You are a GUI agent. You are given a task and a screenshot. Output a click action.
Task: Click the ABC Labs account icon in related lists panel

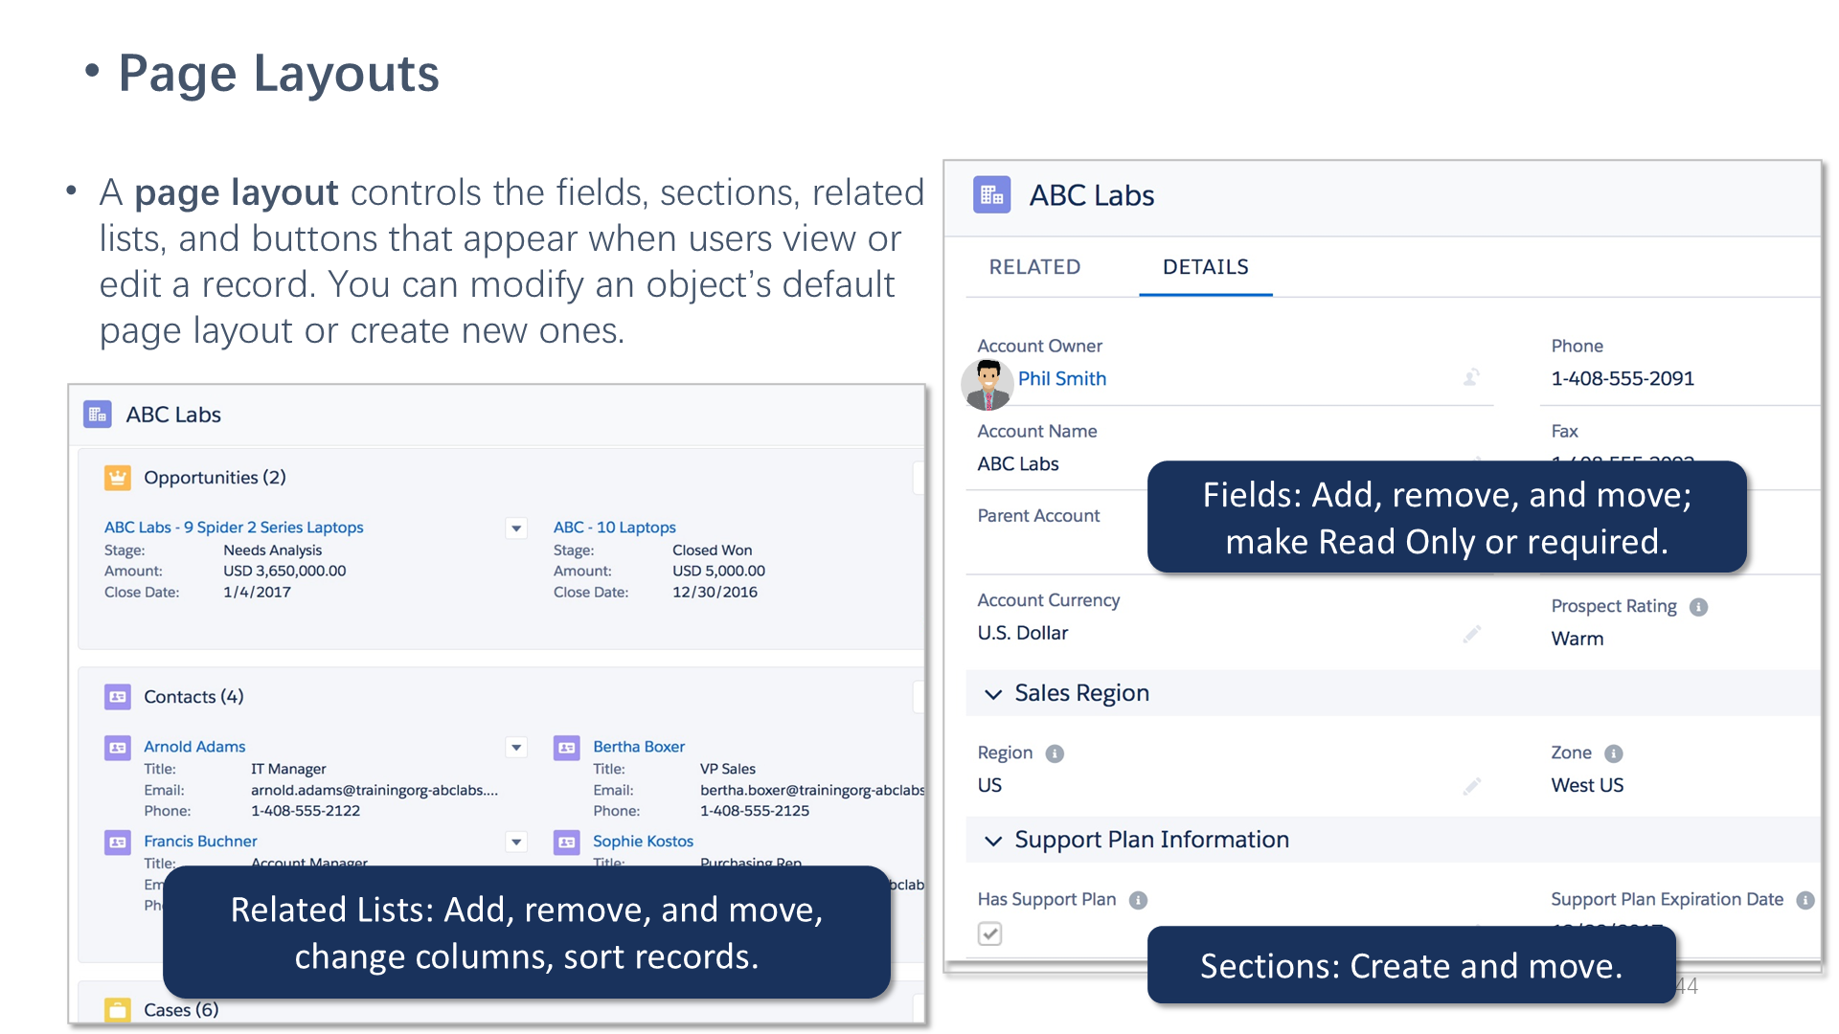[98, 415]
